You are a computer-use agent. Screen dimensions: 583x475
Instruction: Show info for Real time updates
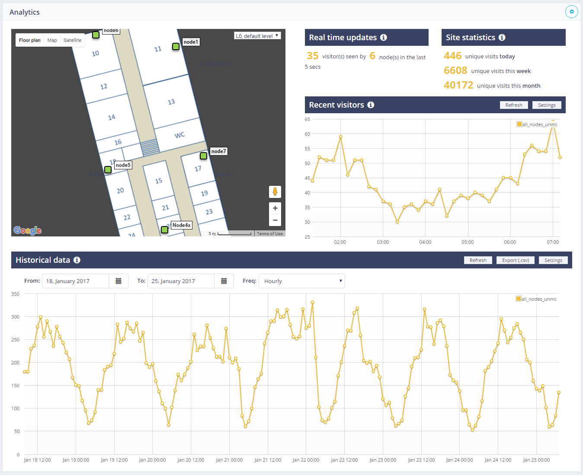384,38
